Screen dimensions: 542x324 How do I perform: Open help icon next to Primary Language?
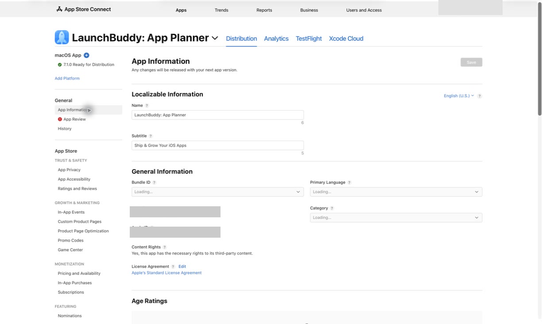[349, 182]
